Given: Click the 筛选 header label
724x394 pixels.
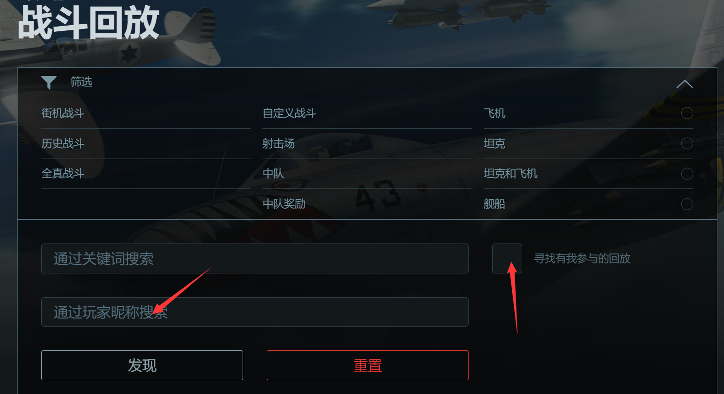Looking at the screenshot, I should click(81, 82).
